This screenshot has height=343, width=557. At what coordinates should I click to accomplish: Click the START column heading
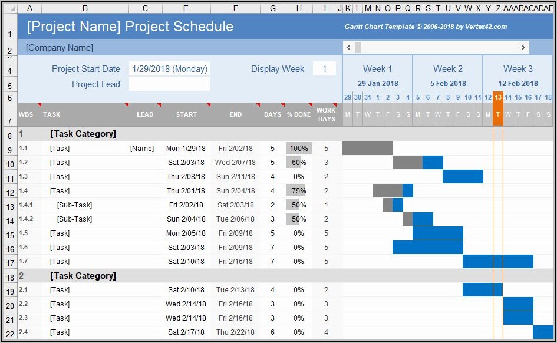[x=186, y=114]
